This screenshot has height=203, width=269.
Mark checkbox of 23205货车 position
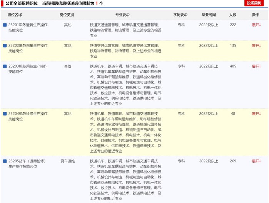tap(5, 161)
